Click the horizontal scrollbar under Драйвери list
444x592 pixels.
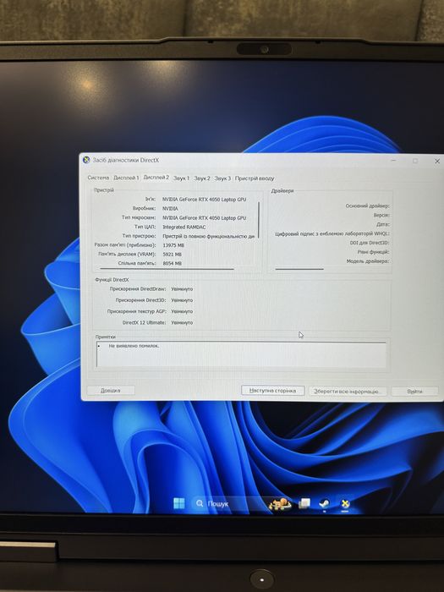(x=299, y=269)
